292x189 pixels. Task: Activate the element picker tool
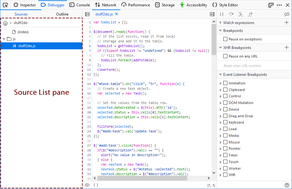pyautogui.click(x=5, y=5)
